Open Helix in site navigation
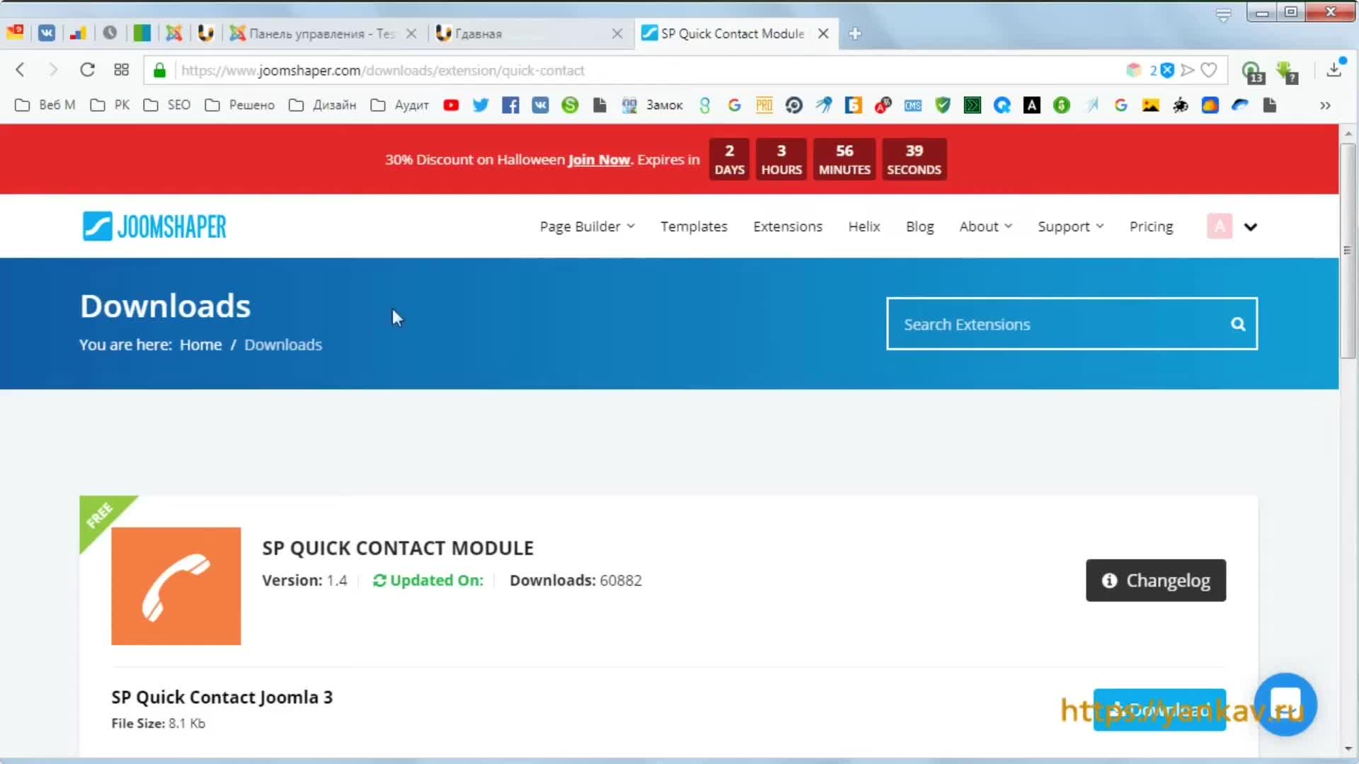Image resolution: width=1359 pixels, height=764 pixels. [x=864, y=226]
